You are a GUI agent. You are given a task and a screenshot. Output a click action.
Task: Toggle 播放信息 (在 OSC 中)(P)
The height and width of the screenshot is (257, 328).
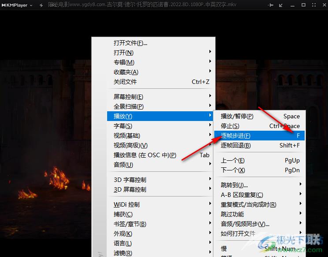(161, 155)
